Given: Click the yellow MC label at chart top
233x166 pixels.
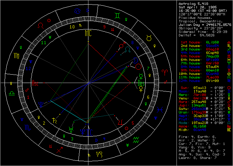Looking at the screenshot, I should [x=88, y=34].
